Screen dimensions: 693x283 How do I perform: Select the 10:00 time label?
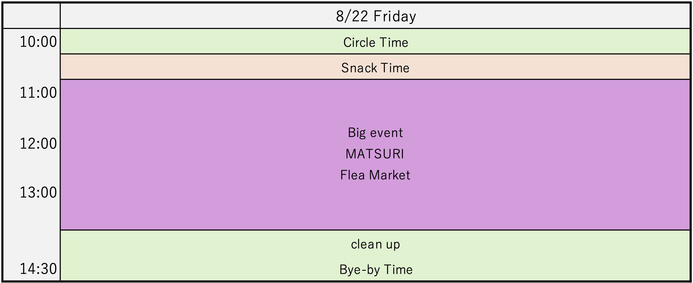pos(38,42)
